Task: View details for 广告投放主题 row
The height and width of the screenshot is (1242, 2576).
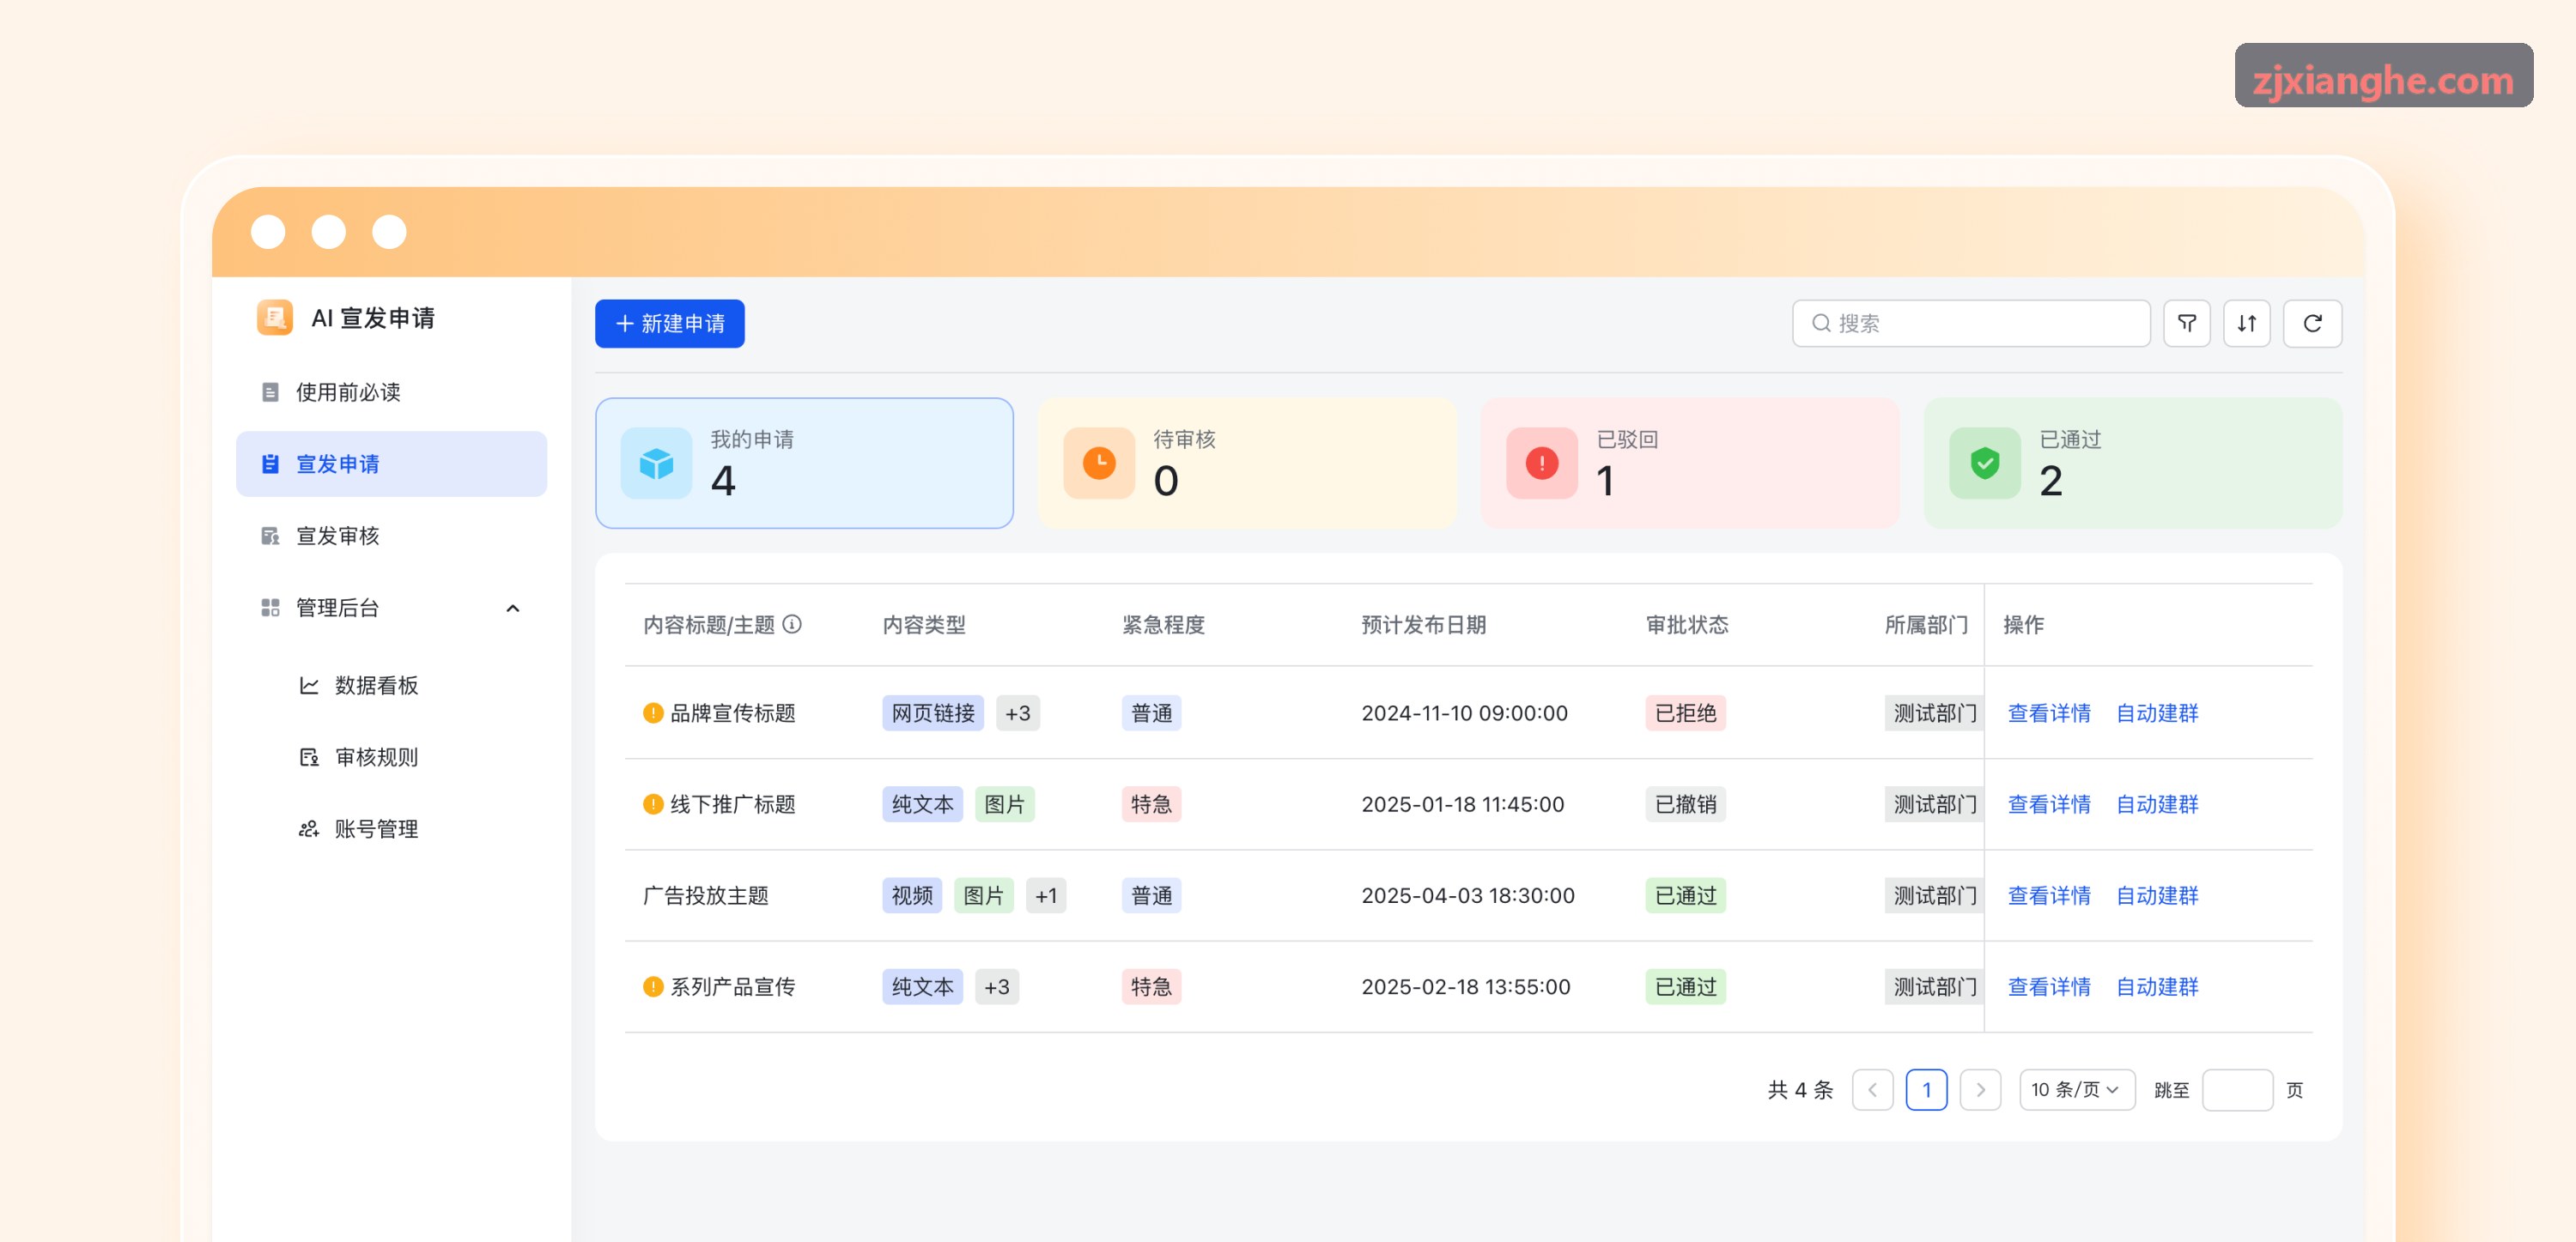Action: (2048, 896)
